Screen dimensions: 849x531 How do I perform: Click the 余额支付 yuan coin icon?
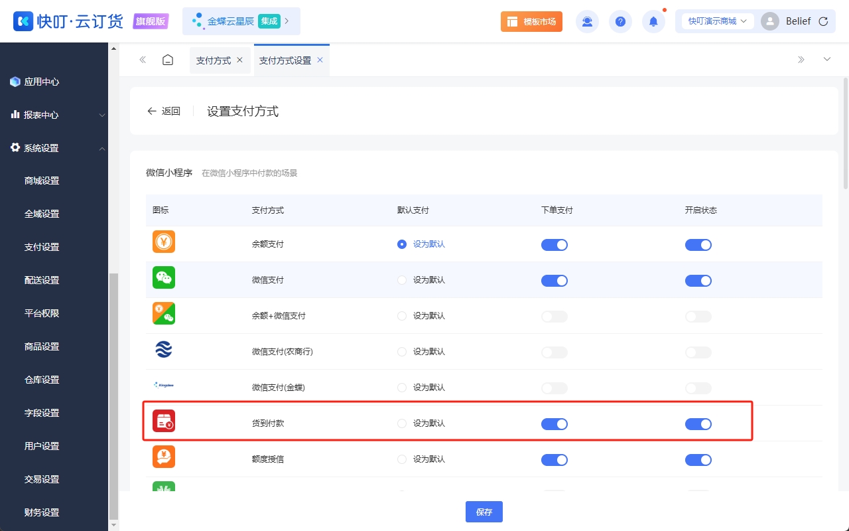pyautogui.click(x=164, y=242)
